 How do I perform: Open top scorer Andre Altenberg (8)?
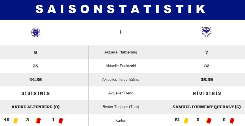pyautogui.click(x=36, y=107)
